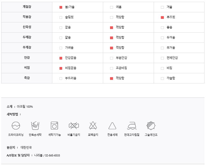206x166 pixels.
Task: Check the 가벼움 weight checkbox
Action: tap(61, 48)
